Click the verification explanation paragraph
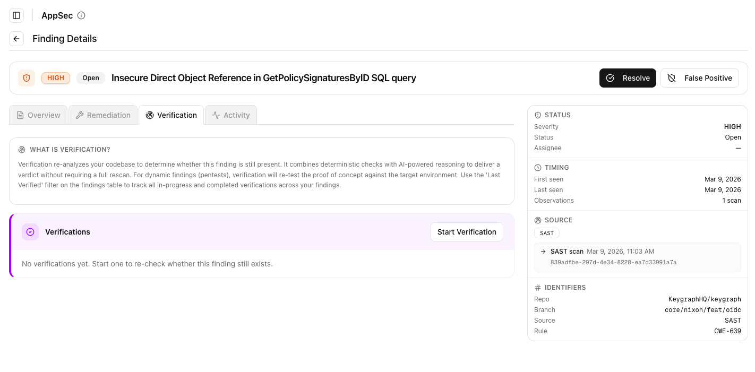The height and width of the screenshot is (372, 755). tap(259, 175)
